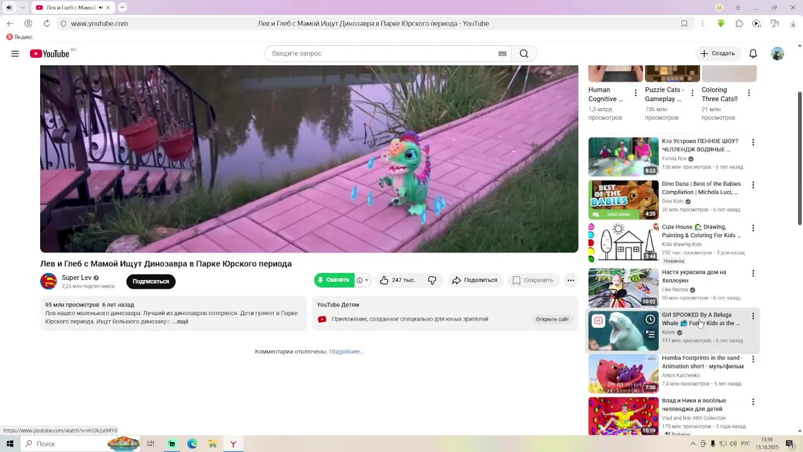The height and width of the screenshot is (452, 803).
Task: Bookmark this page in address bar
Action: click(x=684, y=23)
